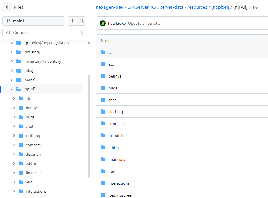Open clothing folder in file list
The image size is (268, 198).
(116, 112)
